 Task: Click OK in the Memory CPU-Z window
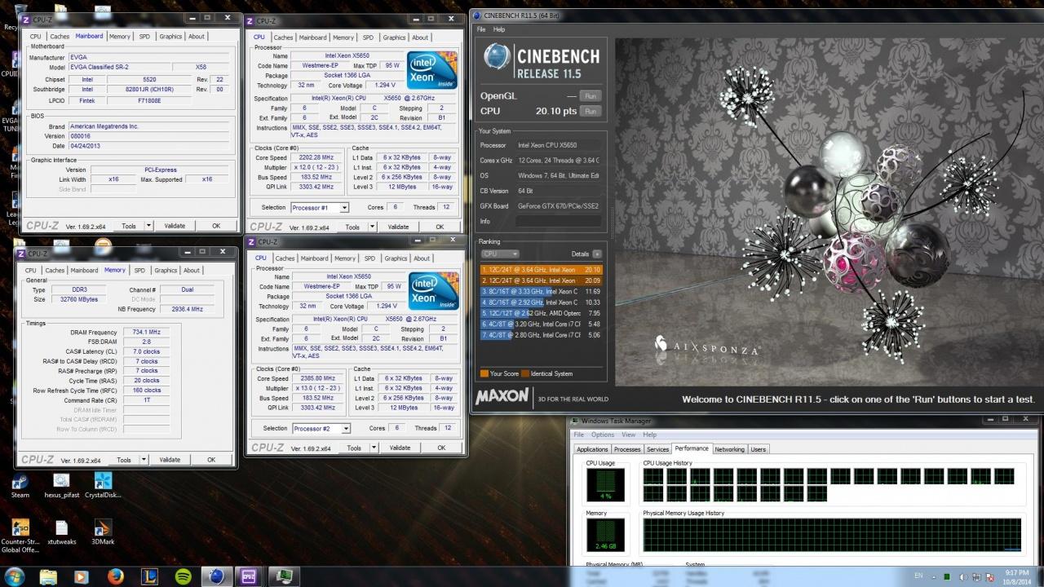pyautogui.click(x=211, y=460)
